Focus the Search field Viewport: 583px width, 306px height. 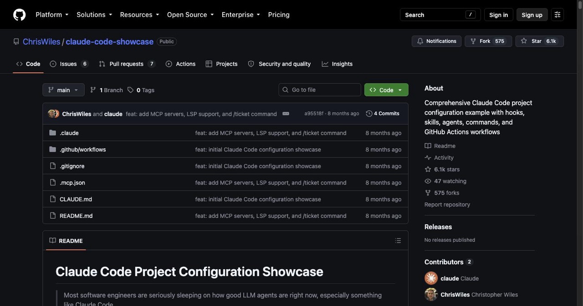(440, 15)
